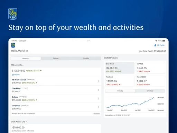Click the green up arrow on College row
Image resolution: width=177 pixels, height=133 pixels.
point(37,100)
